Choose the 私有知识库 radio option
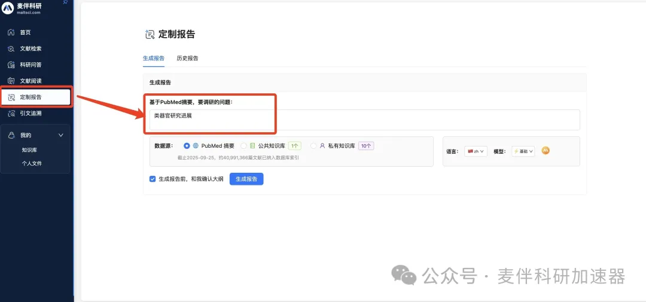 pyautogui.click(x=313, y=145)
